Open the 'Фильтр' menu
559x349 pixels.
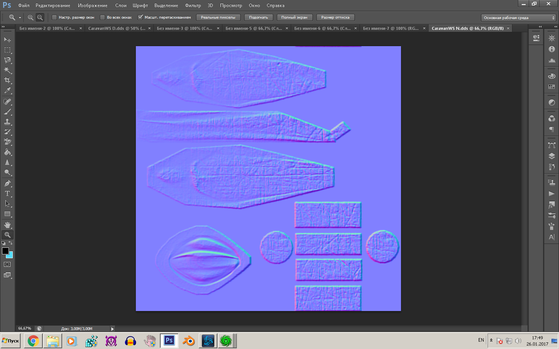click(193, 5)
